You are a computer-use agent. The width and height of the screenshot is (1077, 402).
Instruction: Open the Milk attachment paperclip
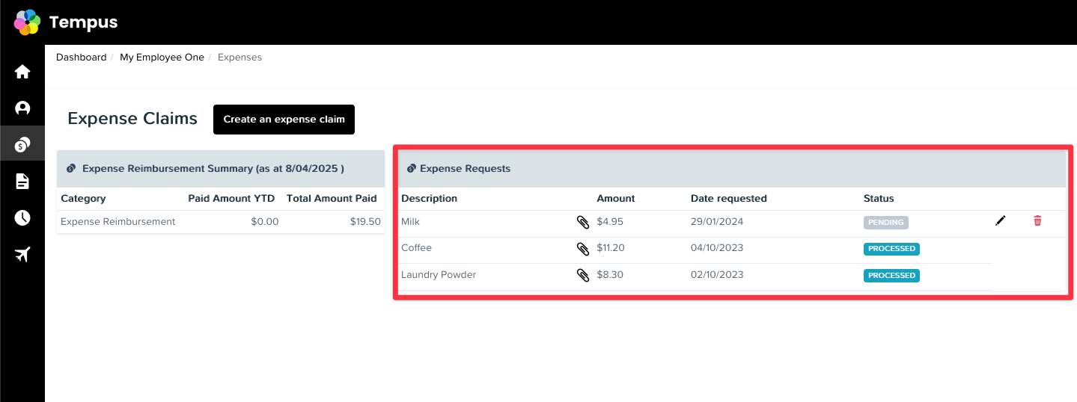point(583,222)
